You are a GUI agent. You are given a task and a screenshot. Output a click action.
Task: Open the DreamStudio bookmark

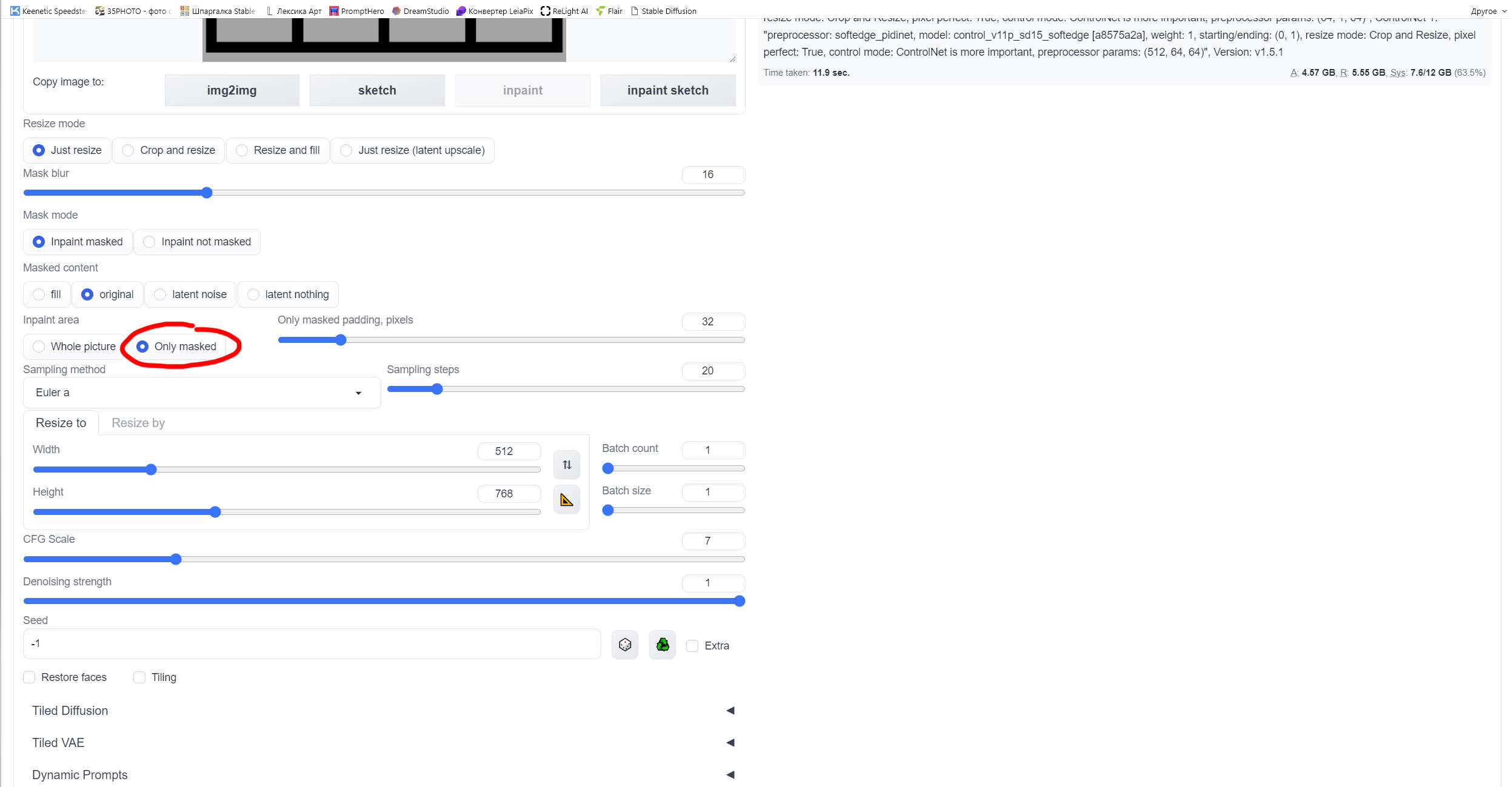point(421,10)
